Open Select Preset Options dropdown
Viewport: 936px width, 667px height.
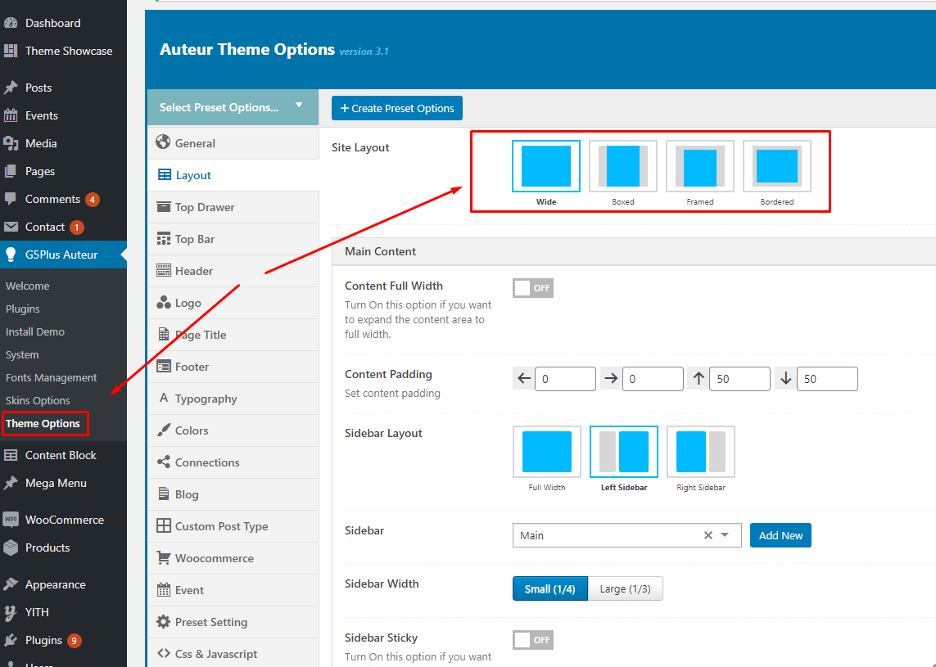[x=233, y=107]
